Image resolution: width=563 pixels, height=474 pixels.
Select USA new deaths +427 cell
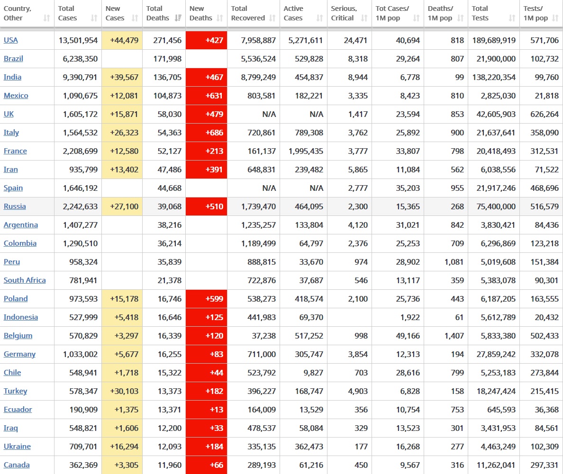tap(207, 40)
